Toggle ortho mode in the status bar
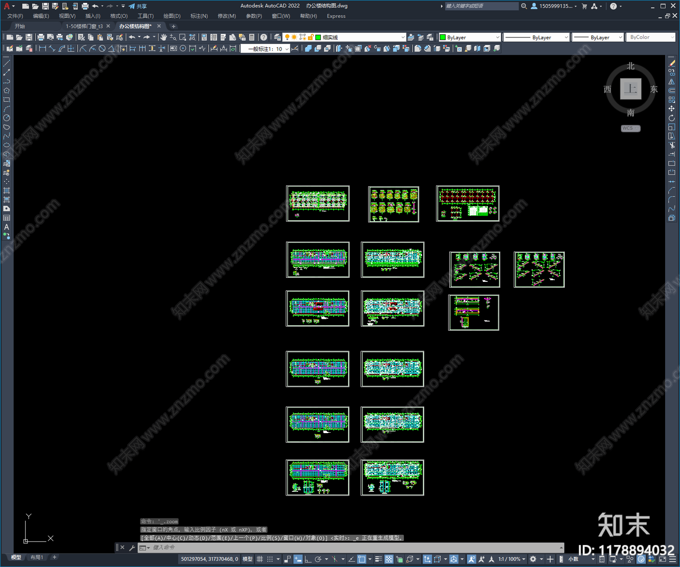The image size is (680, 567). pos(308,559)
